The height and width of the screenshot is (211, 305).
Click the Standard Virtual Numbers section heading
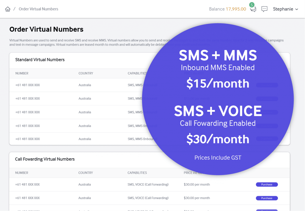[40, 60]
